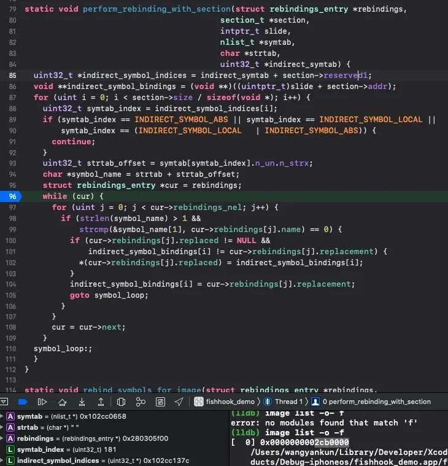Click reserved1 on line 85
Image resolution: width=448 pixels, height=466 pixels.
click(346, 76)
